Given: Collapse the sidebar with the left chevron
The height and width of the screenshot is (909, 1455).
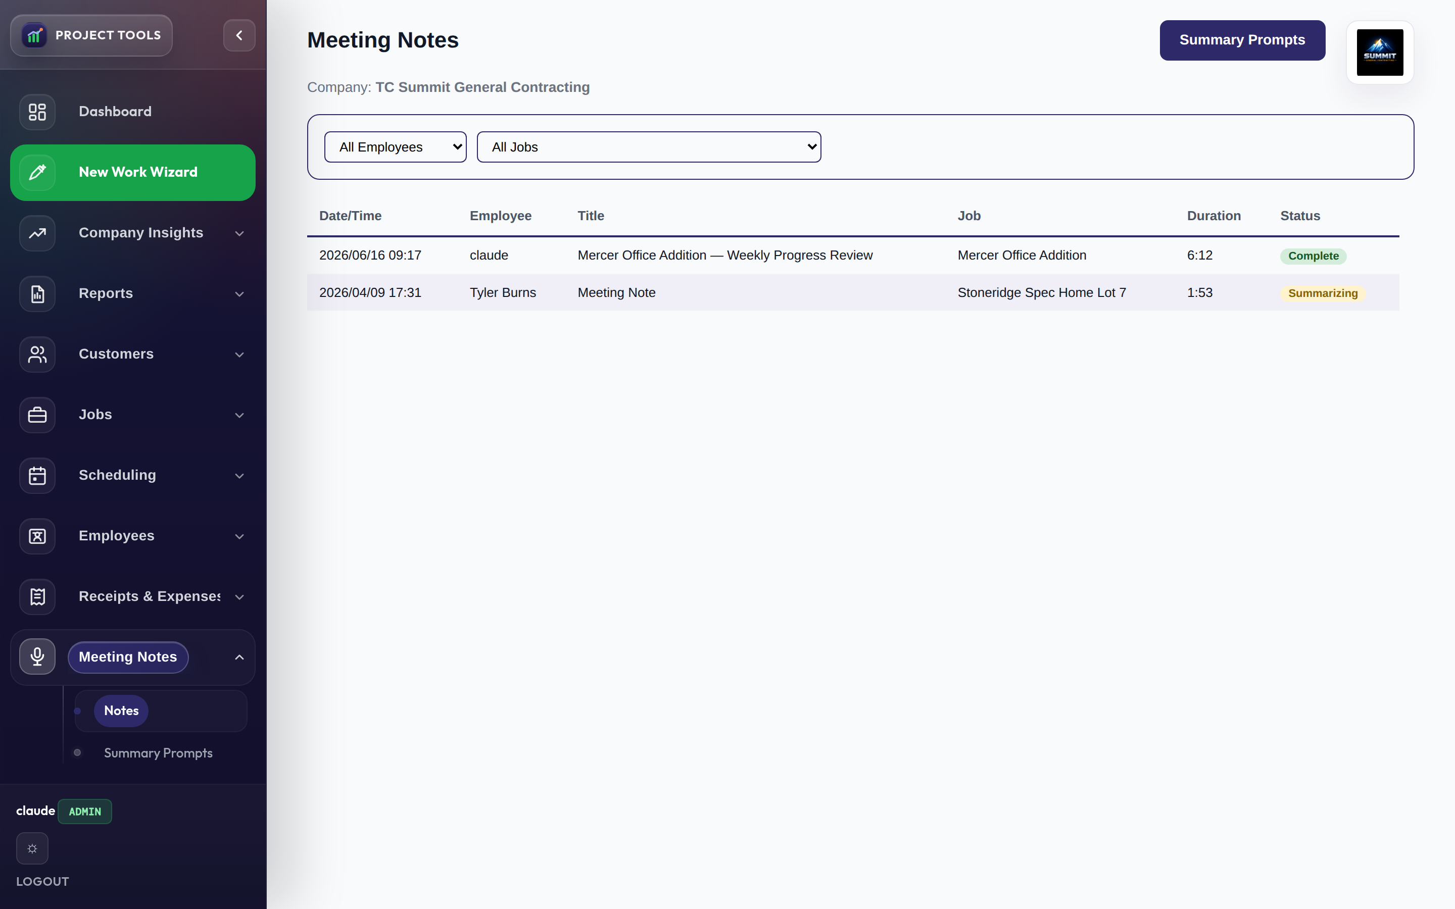Looking at the screenshot, I should (239, 35).
